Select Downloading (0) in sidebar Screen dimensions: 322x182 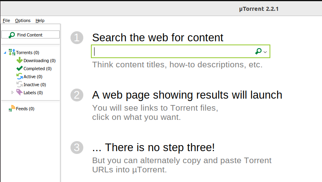point(40,61)
